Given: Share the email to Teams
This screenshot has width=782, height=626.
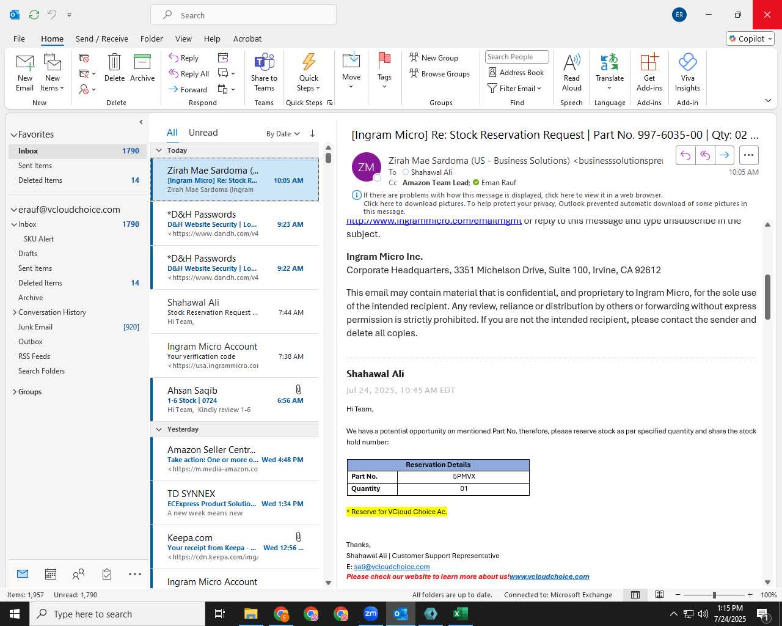Looking at the screenshot, I should click(264, 73).
